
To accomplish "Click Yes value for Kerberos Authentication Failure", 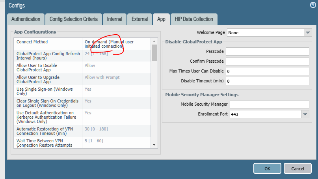I will click(88, 113).
